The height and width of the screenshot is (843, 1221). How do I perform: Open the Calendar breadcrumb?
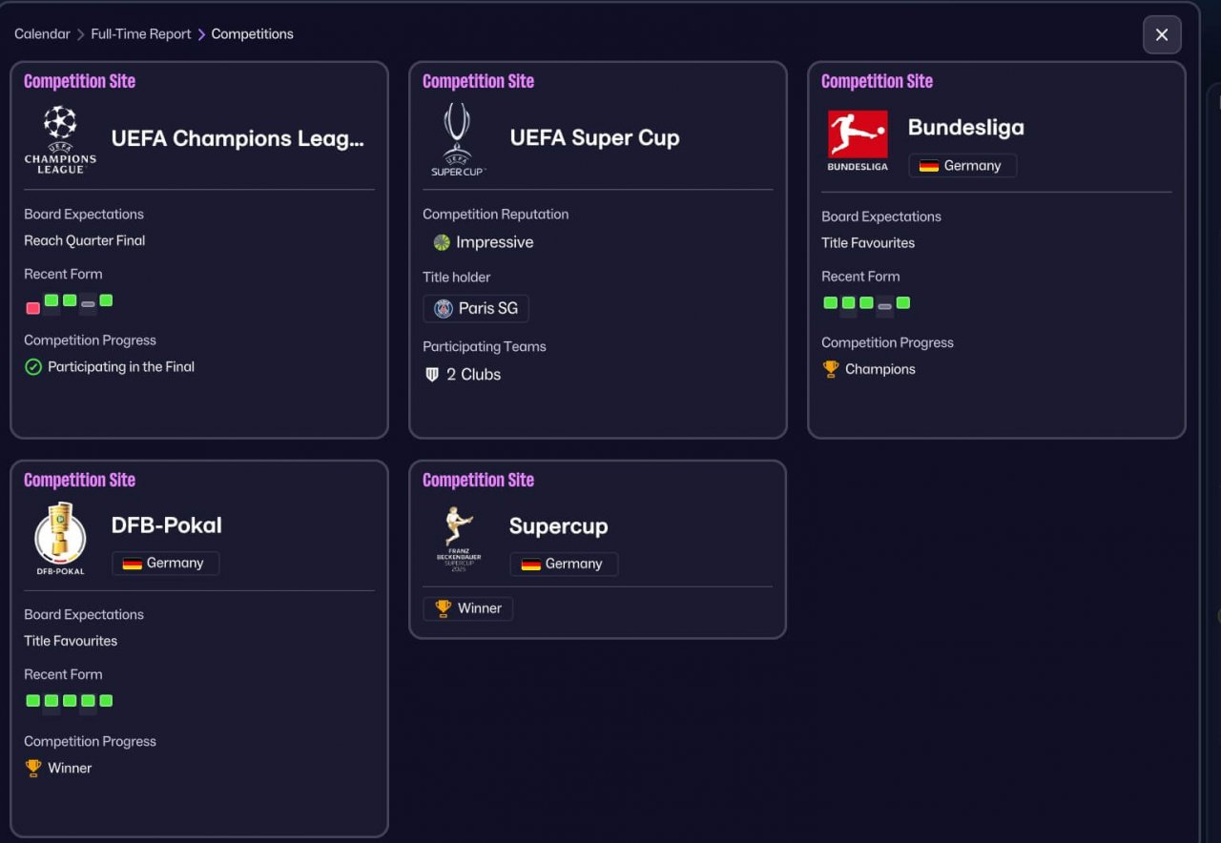click(42, 33)
